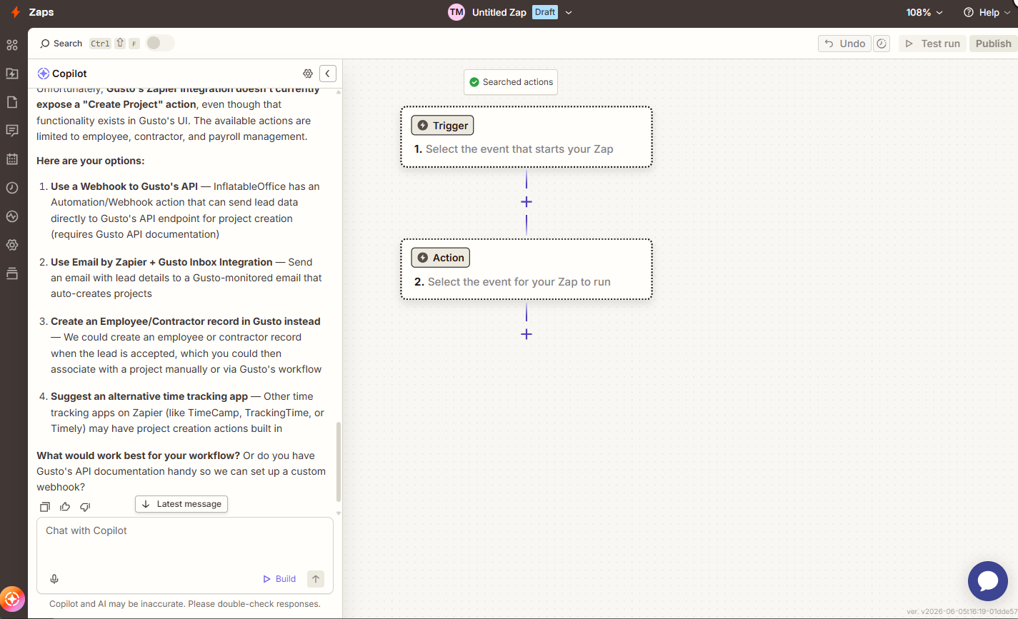
Task: Open version history clock icon next to Undo
Action: [x=882, y=44]
